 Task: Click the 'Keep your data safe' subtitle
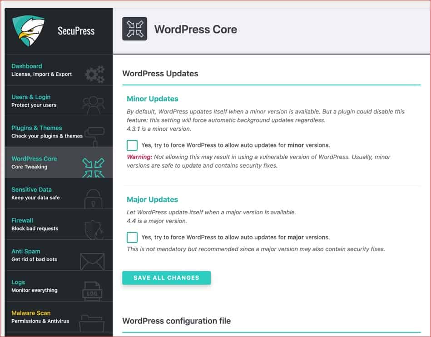pyautogui.click(x=35, y=198)
